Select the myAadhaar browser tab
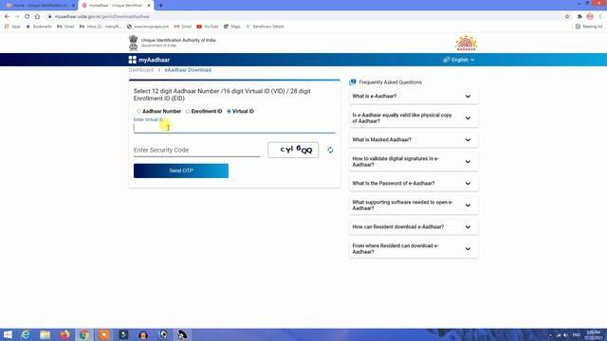 (x=116, y=6)
